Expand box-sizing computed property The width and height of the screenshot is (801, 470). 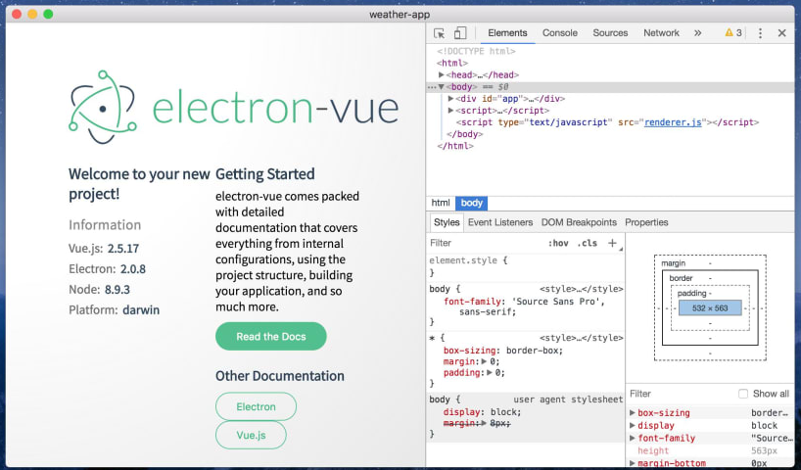633,413
